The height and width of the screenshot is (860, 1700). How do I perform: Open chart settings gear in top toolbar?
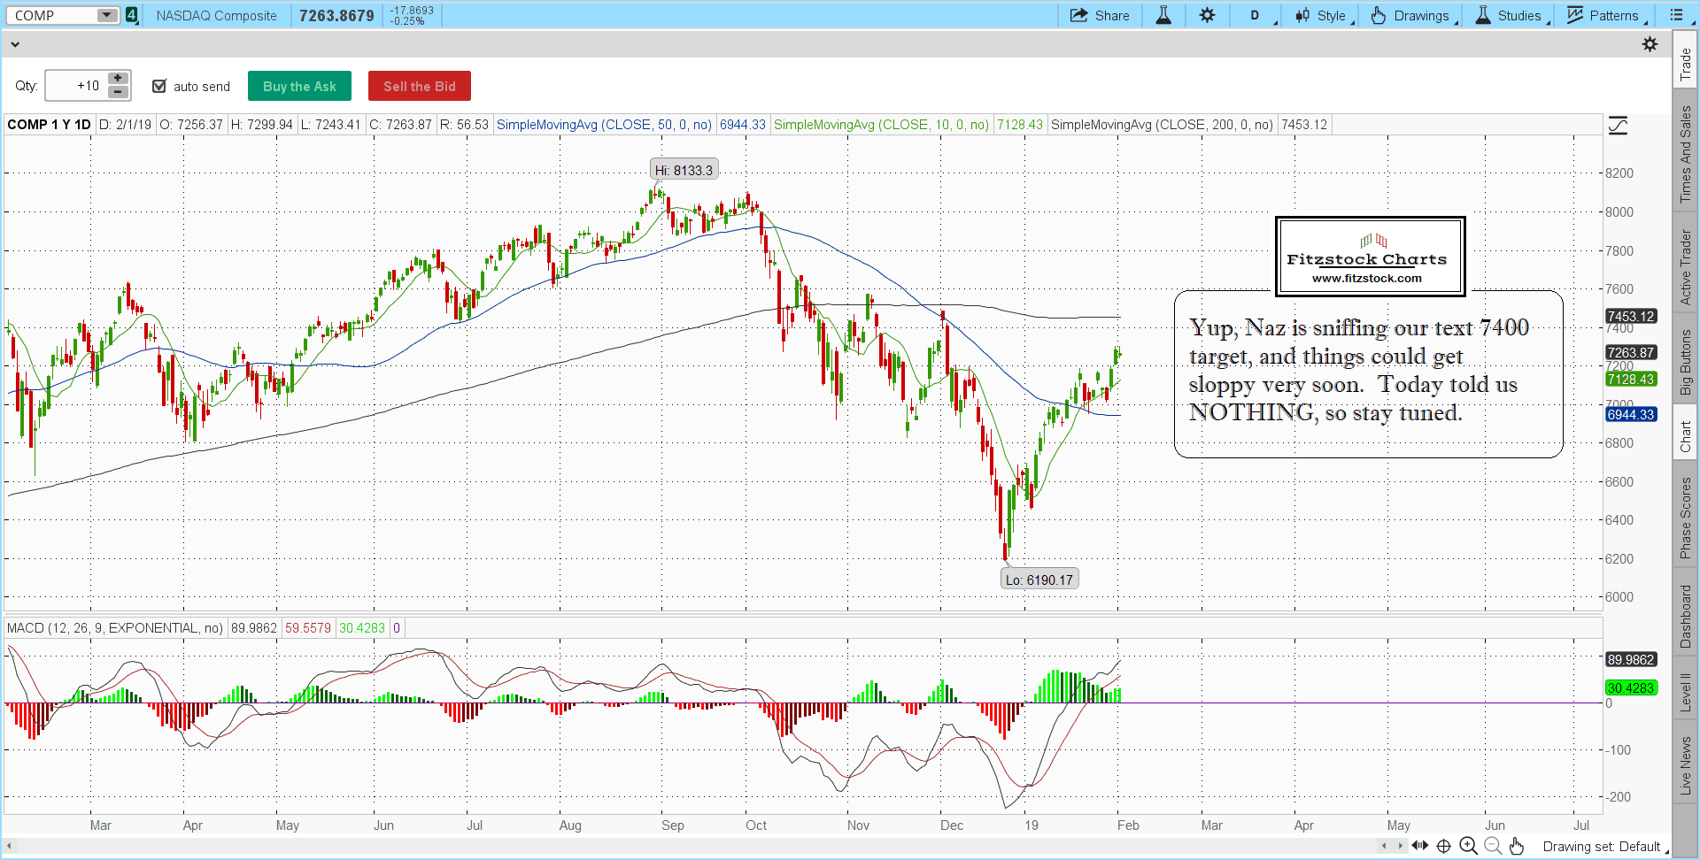1208,15
